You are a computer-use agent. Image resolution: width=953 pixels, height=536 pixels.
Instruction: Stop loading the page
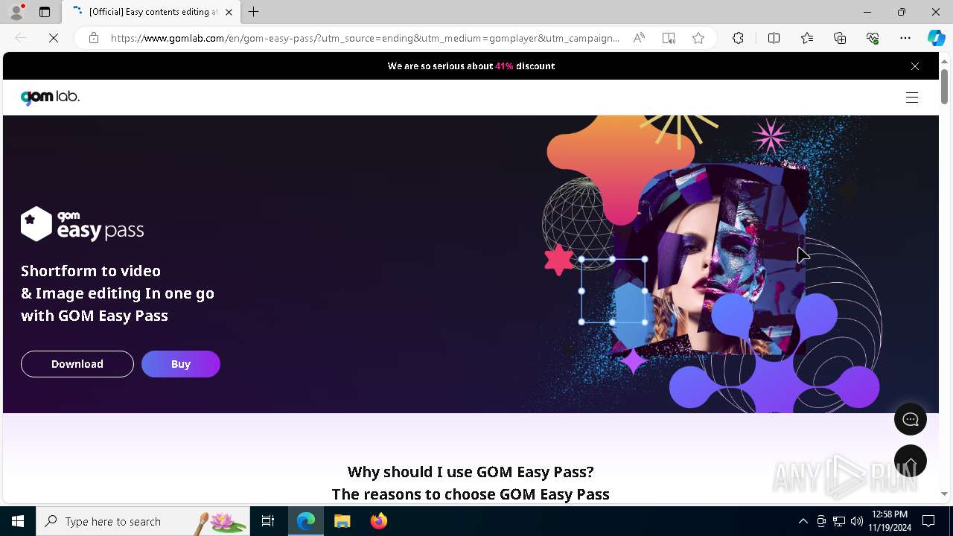[x=54, y=38]
